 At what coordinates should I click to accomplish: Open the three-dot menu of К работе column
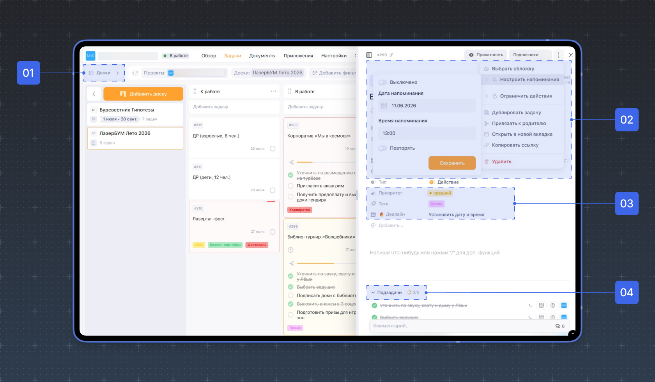(x=273, y=91)
